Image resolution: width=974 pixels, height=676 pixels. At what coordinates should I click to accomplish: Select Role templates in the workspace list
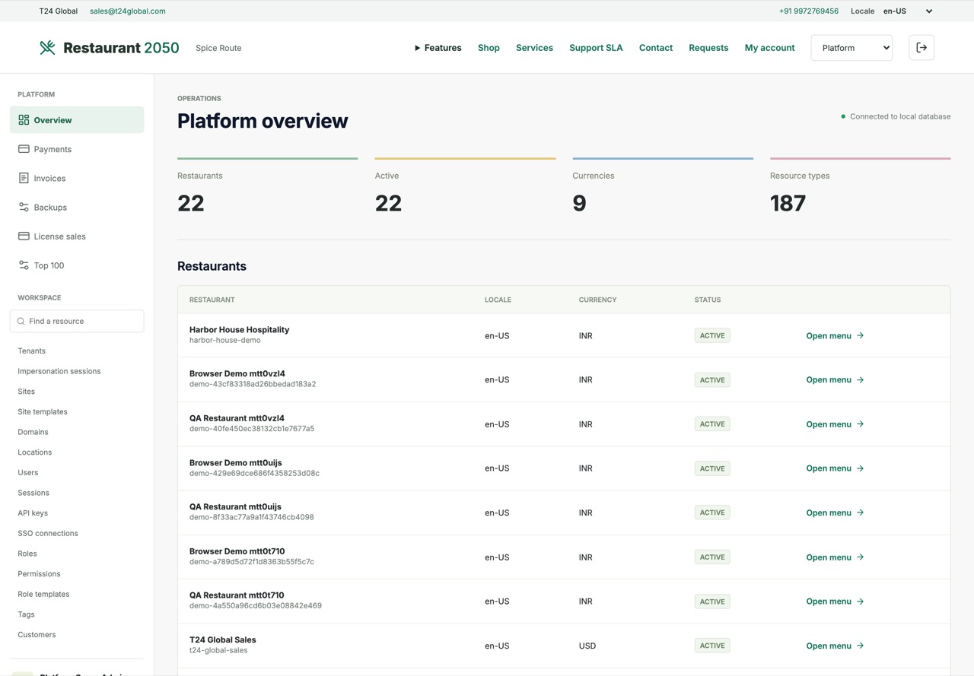coord(43,594)
